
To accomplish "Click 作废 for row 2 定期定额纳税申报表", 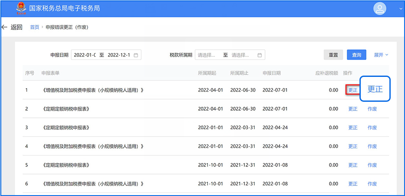I will [x=372, y=109].
